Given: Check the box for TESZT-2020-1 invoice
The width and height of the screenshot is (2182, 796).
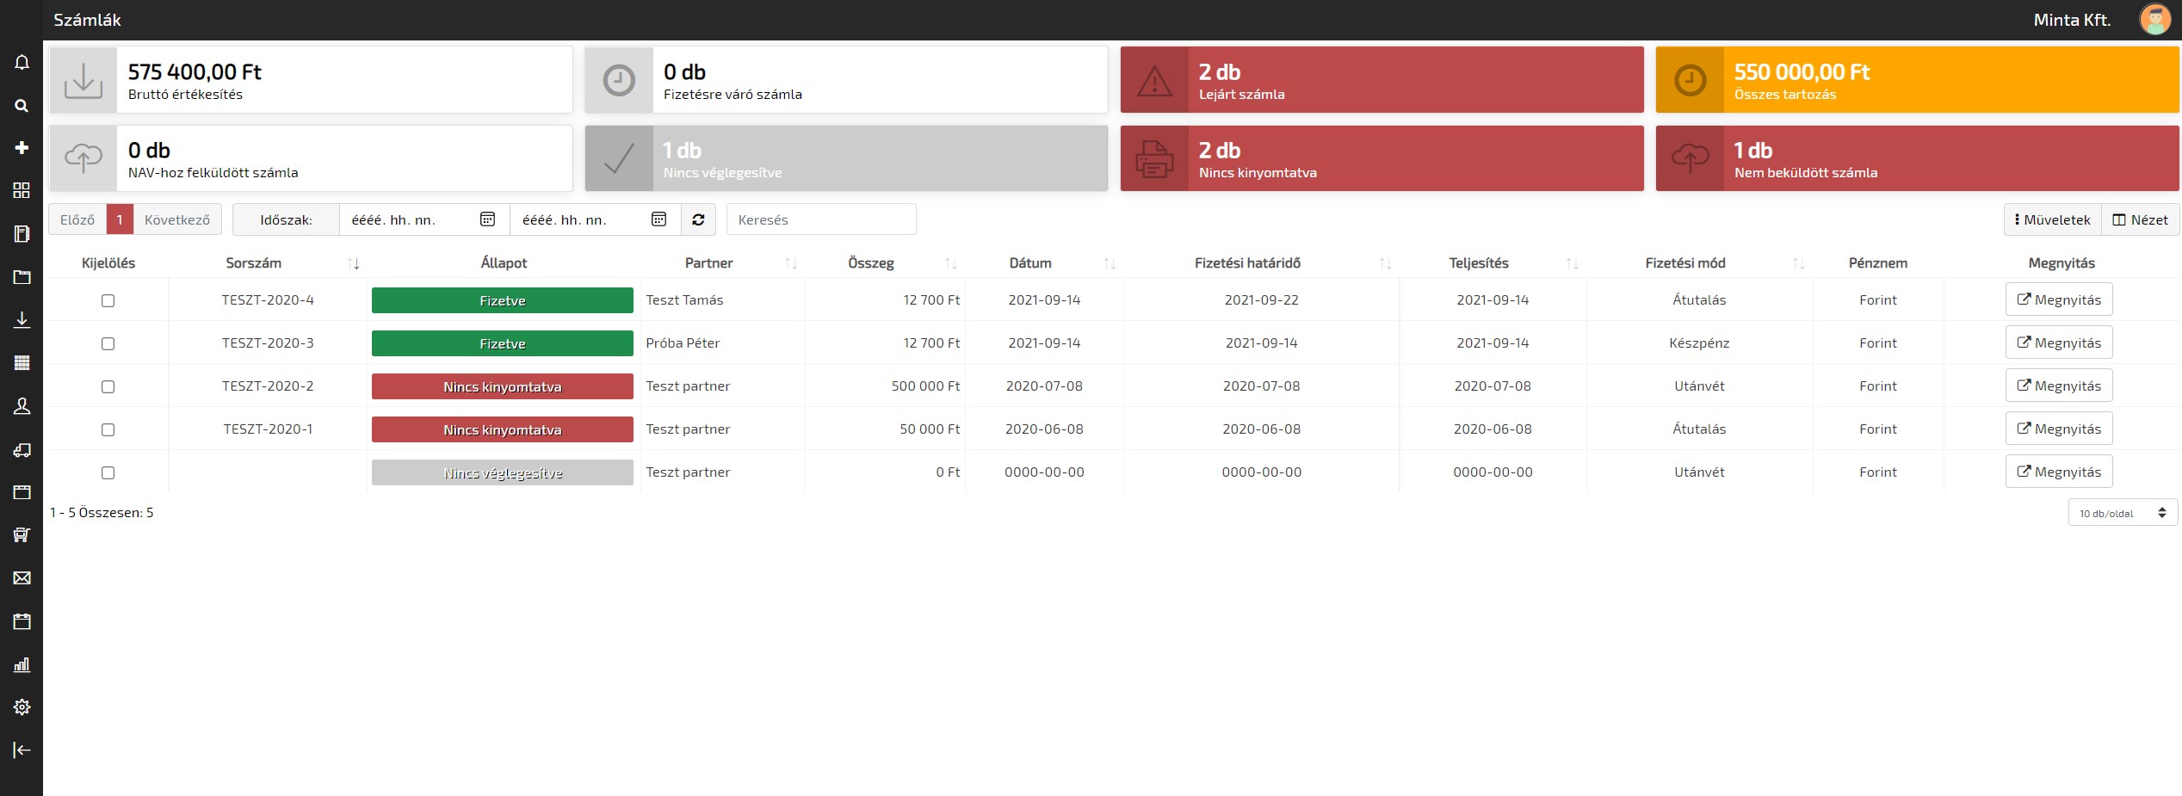Looking at the screenshot, I should coord(108,429).
